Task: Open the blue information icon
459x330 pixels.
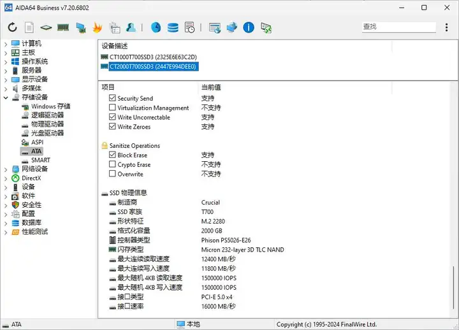Action: (x=249, y=27)
